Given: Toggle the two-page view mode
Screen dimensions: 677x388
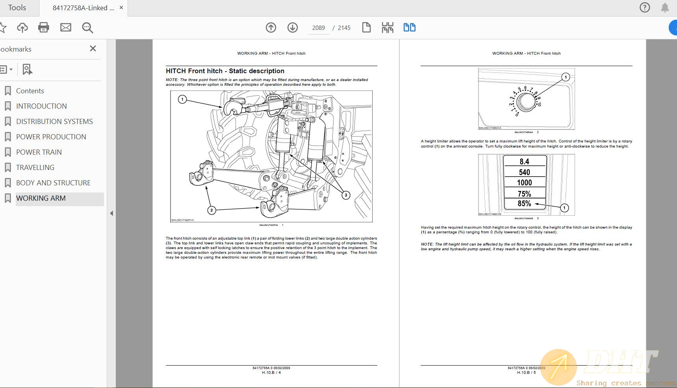Looking at the screenshot, I should point(410,28).
